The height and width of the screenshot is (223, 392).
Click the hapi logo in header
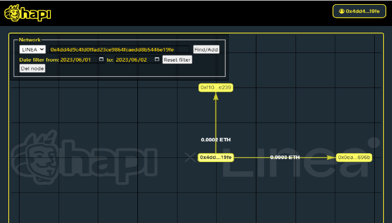click(x=28, y=13)
